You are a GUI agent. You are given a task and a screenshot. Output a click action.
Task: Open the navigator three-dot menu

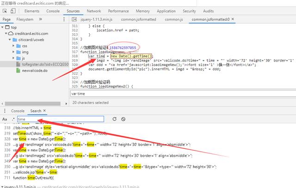pos(64,19)
